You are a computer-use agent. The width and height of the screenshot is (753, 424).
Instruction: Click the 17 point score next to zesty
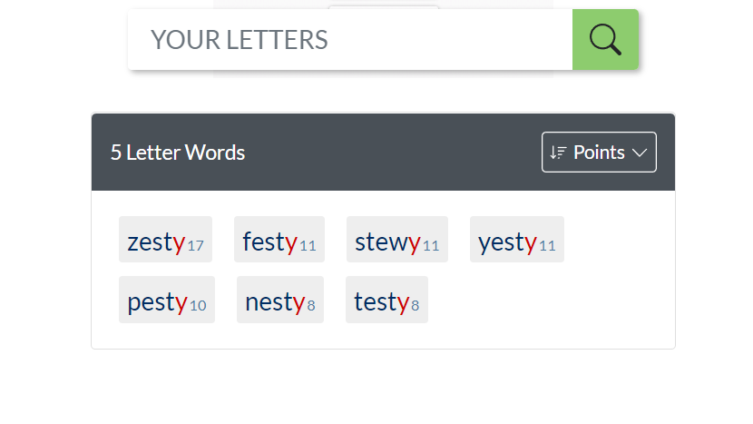(x=195, y=246)
